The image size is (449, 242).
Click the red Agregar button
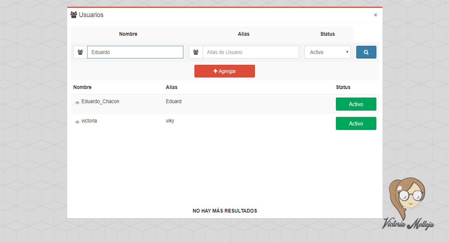click(224, 71)
